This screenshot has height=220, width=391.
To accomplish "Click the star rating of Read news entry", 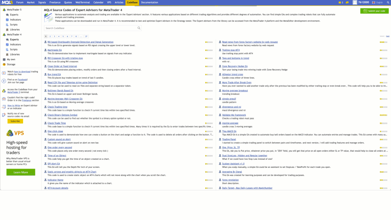I will coord(384,42).
